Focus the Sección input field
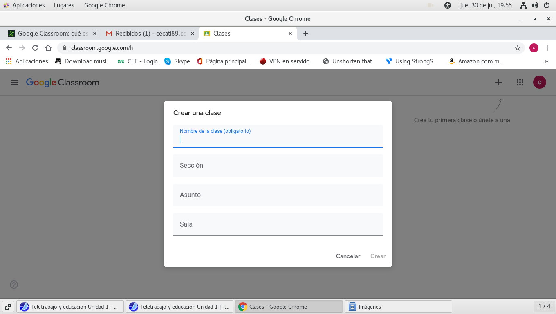Viewport: 556px width, 314px height. coord(278,166)
